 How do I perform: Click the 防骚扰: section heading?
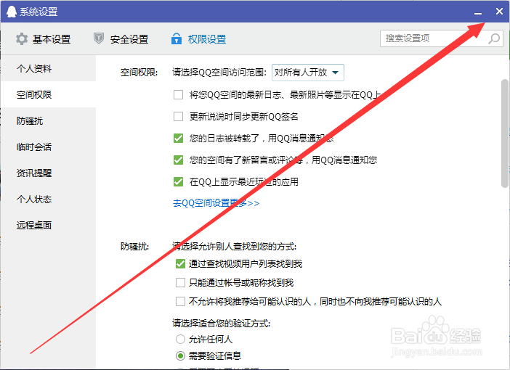pos(134,247)
